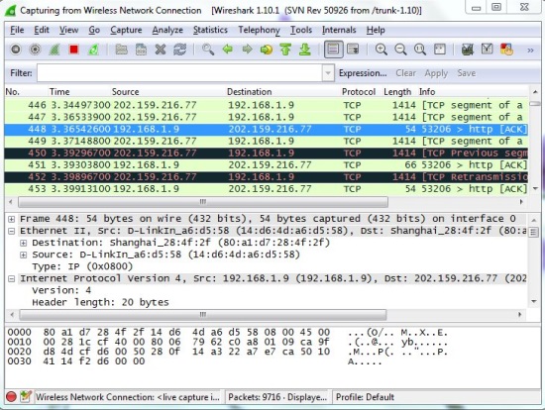
Task: Sort packets by the Protocol column header
Action: point(359,92)
